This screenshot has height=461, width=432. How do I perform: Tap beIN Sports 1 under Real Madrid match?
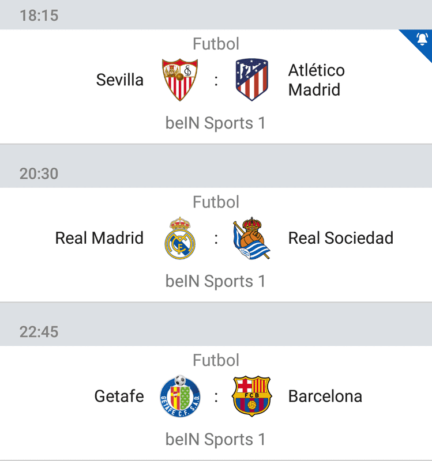click(x=216, y=281)
